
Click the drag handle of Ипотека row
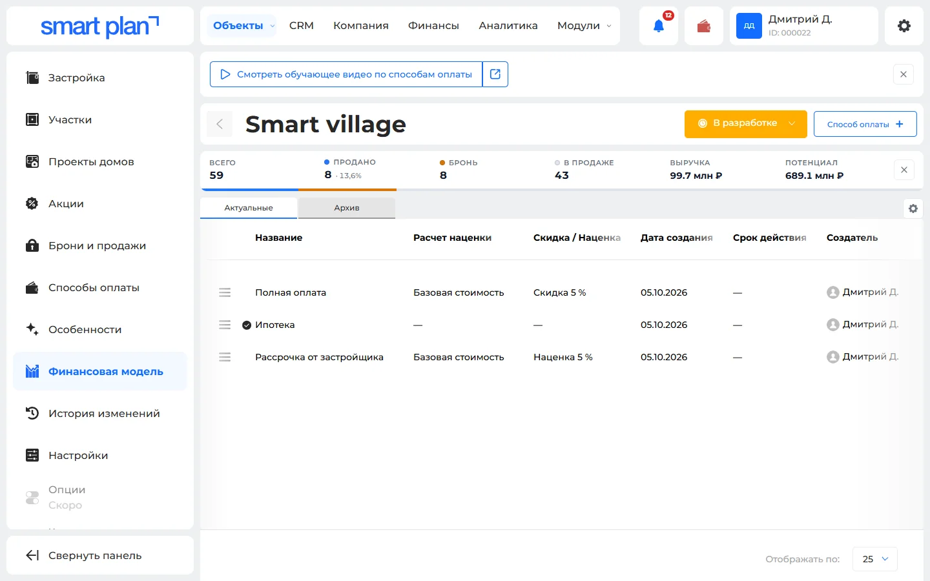tap(225, 325)
